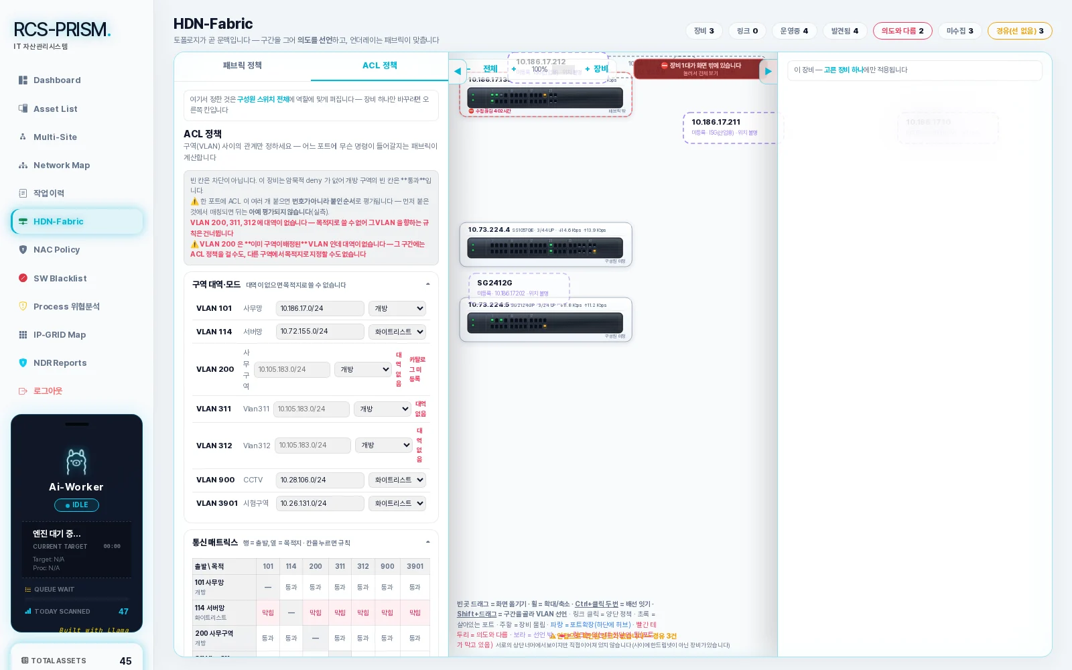The height and width of the screenshot is (670, 1072).
Task: Click the Network Map sidebar icon
Action: coord(23,165)
